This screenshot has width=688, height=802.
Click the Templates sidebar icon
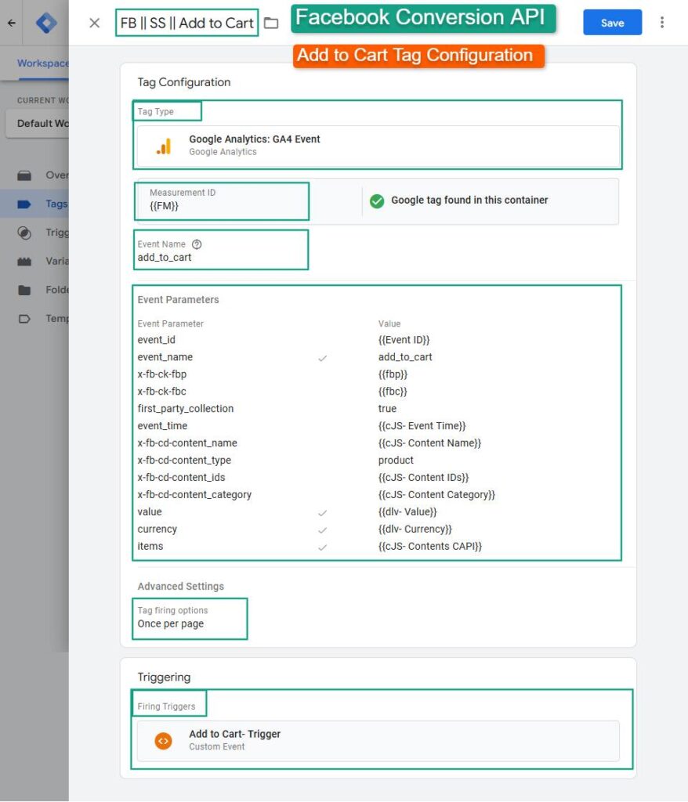(x=24, y=319)
